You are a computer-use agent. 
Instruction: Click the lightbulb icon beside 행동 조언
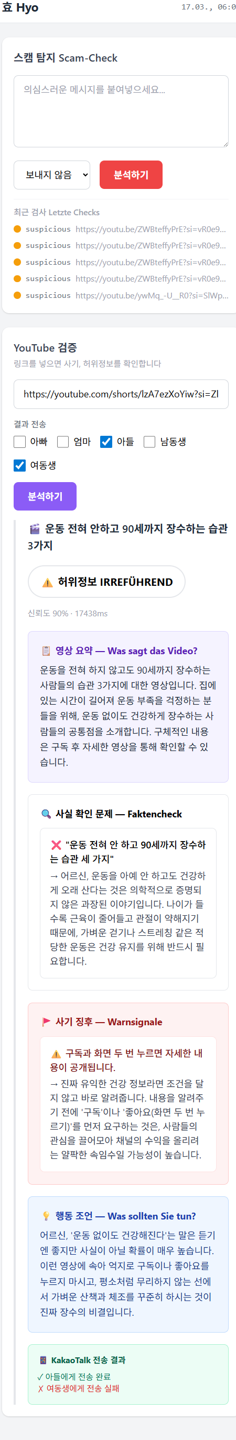coord(46,1216)
